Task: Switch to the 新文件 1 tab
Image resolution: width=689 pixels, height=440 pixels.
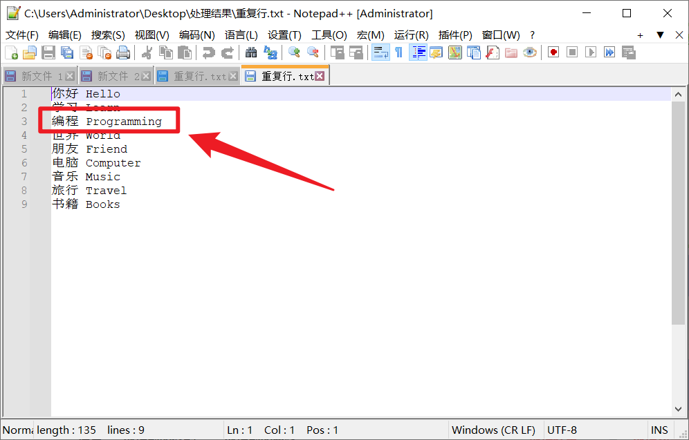Action: coord(39,77)
